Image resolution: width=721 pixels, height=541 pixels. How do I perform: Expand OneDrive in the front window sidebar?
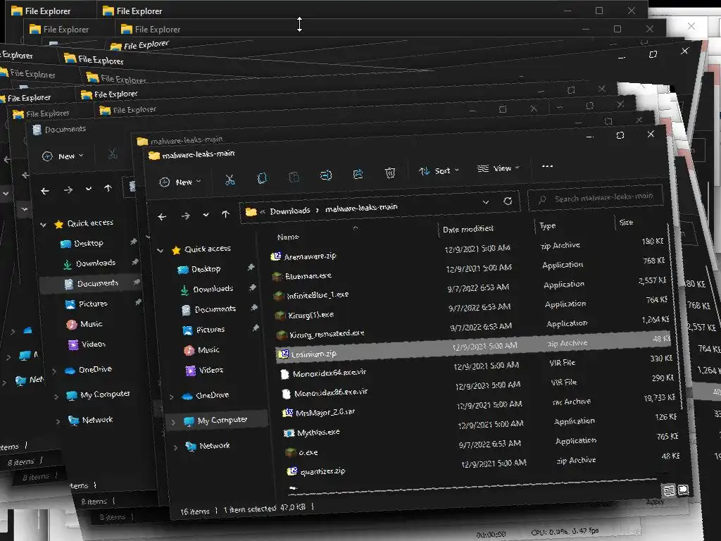tap(172, 397)
